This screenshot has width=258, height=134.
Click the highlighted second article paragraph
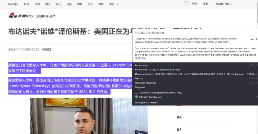(x=71, y=86)
